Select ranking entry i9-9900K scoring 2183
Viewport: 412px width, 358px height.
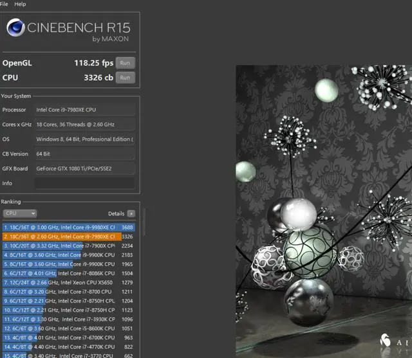point(69,255)
